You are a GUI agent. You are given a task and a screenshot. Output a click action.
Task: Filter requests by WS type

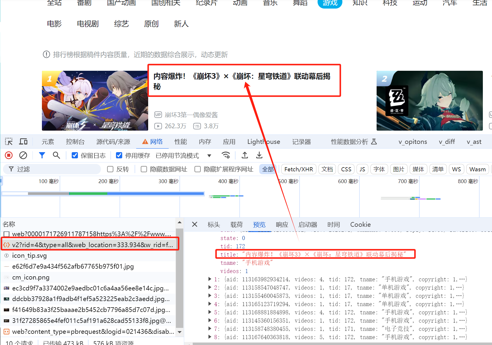[x=456, y=169]
